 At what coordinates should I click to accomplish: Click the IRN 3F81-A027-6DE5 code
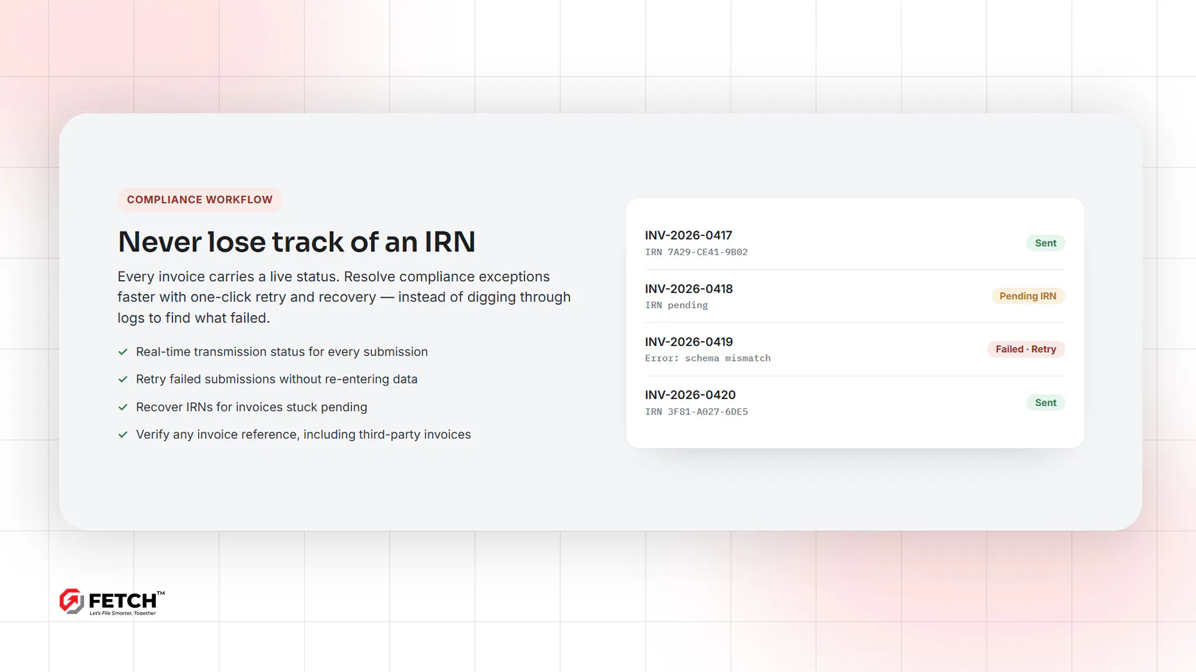tap(696, 411)
